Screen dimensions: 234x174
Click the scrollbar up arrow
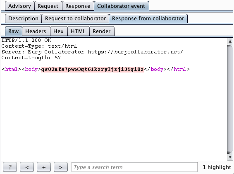pos(230,41)
